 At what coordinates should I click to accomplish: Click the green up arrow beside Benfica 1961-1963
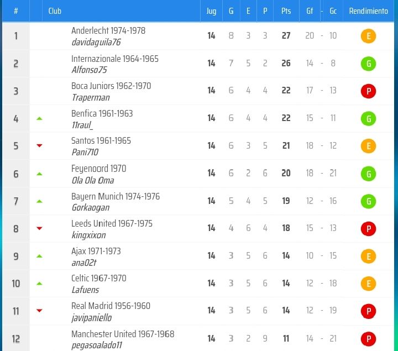(x=39, y=118)
